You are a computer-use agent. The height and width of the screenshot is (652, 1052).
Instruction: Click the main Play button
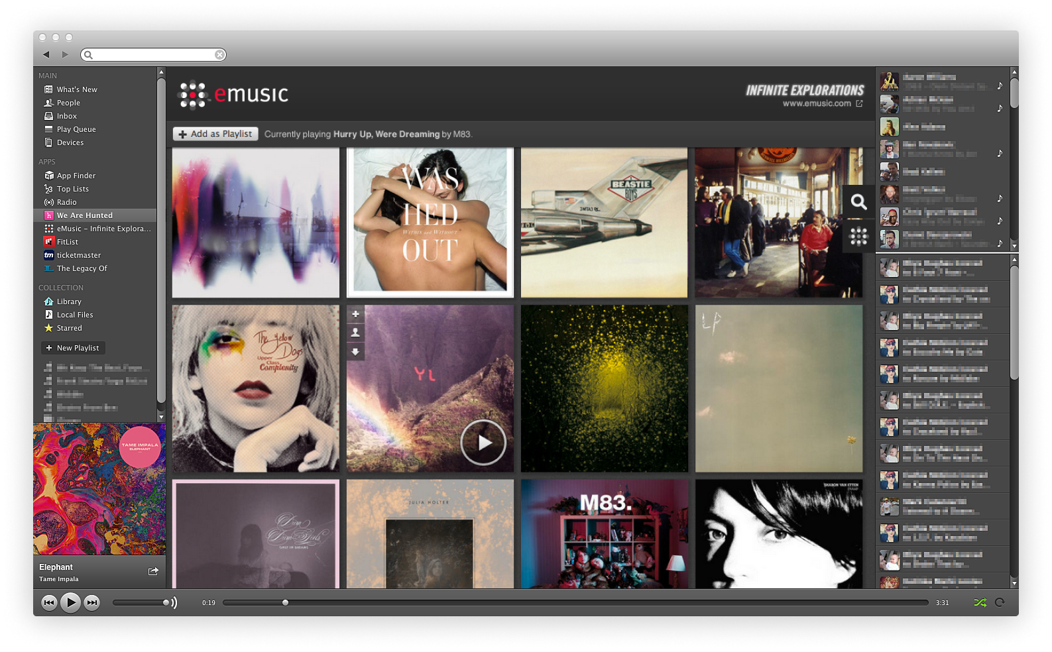(x=70, y=602)
